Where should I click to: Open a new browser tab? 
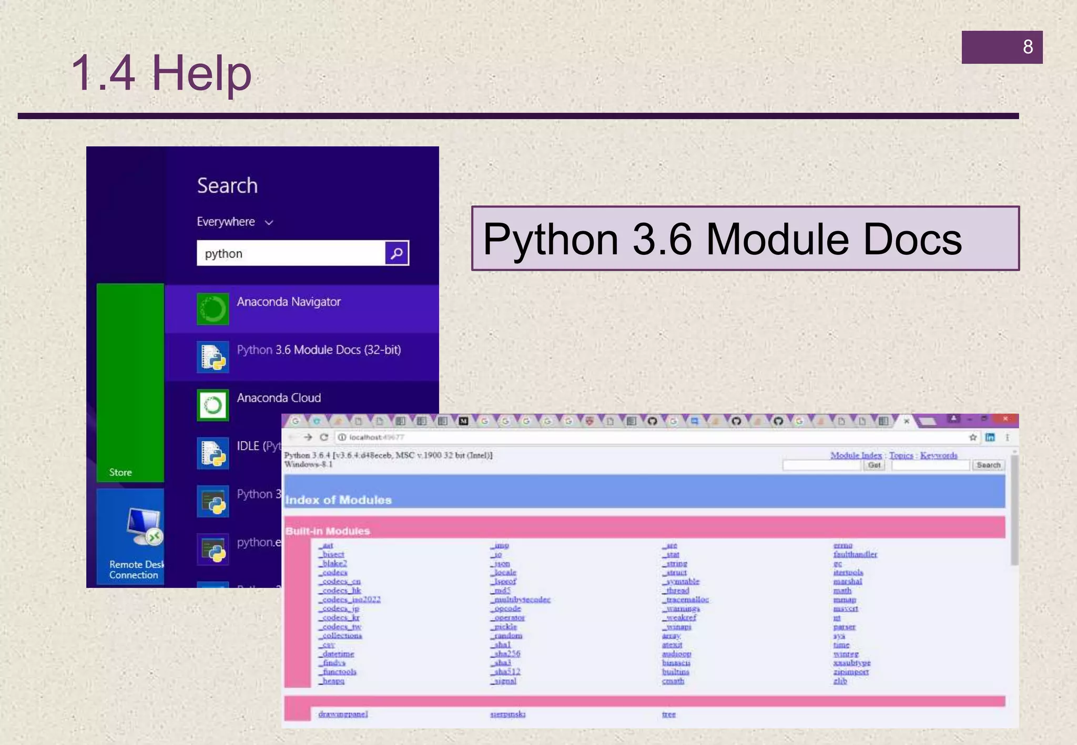coord(928,421)
